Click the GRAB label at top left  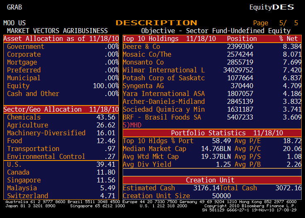15,7
